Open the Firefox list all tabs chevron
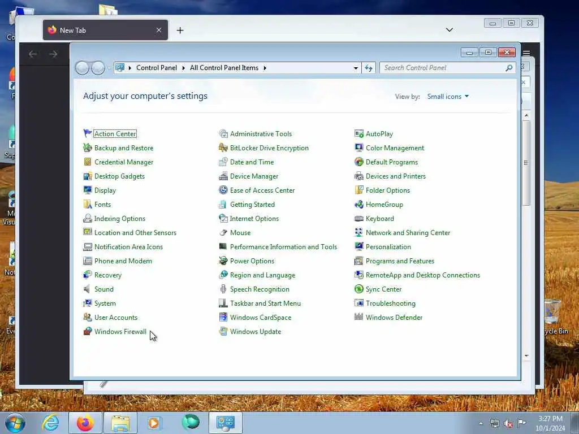The image size is (579, 434). [449, 30]
